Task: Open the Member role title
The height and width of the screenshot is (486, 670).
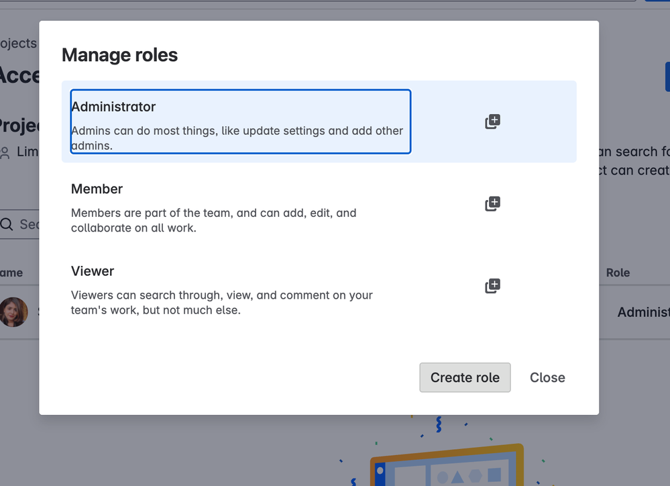Action: [x=97, y=189]
